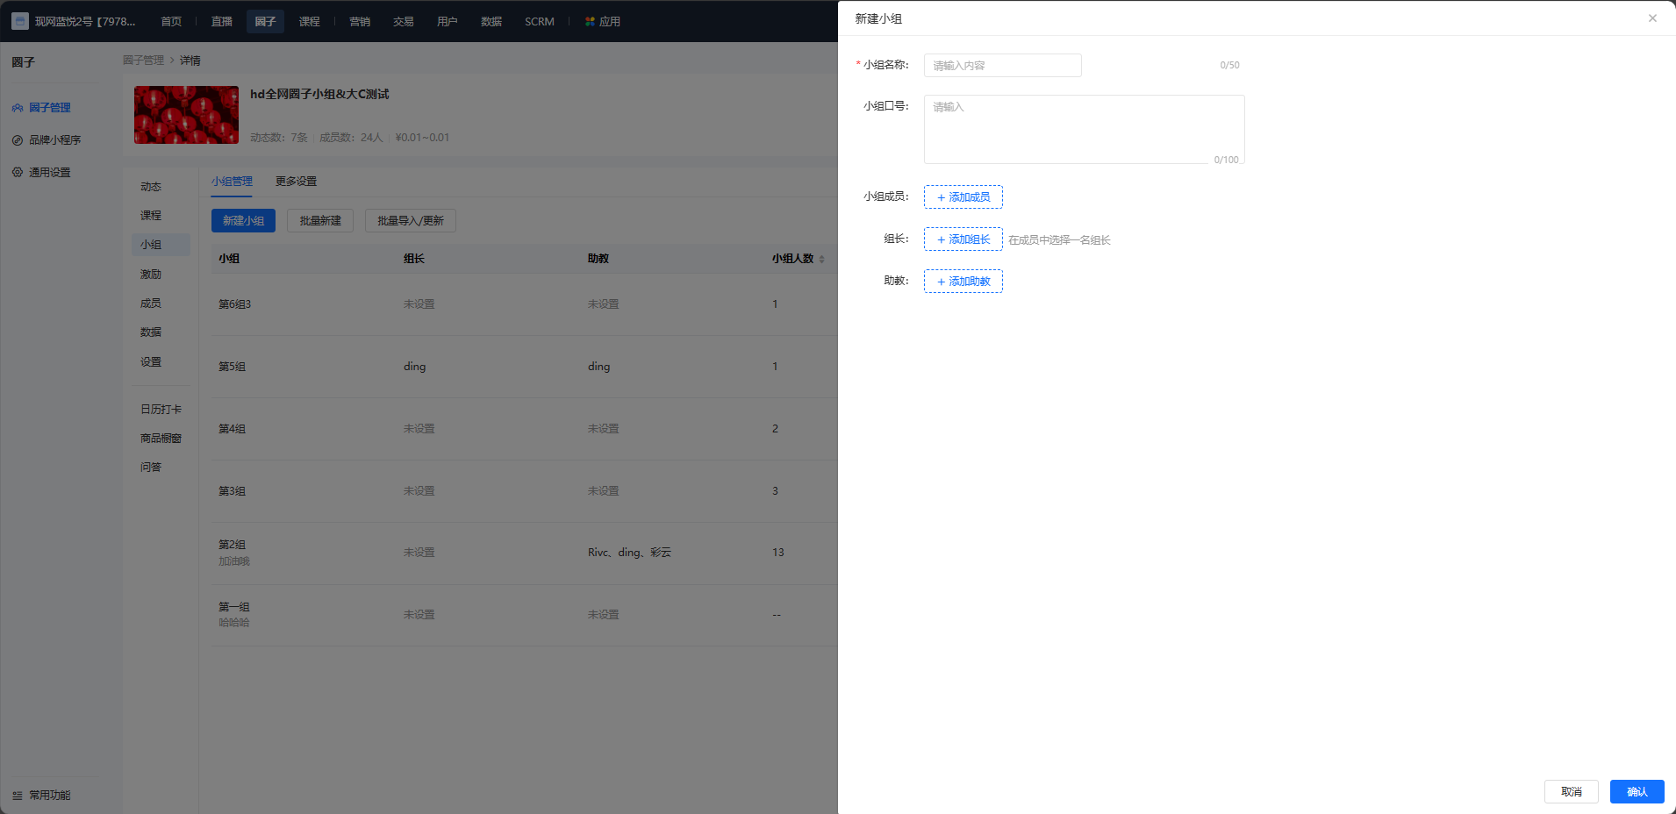Click the 新建小组 button
The image size is (1676, 814).
243,221
